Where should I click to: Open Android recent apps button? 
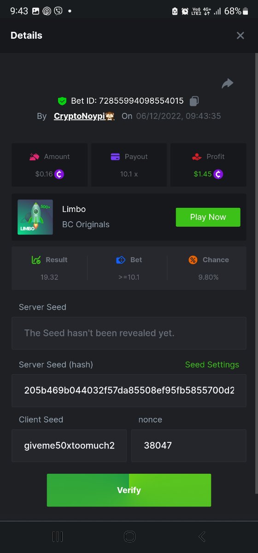[58, 536]
